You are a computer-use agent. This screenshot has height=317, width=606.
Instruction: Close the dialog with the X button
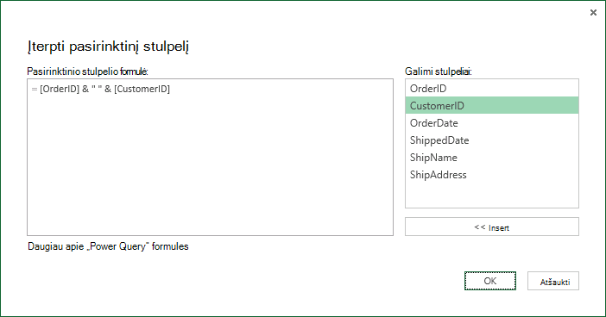tap(593, 13)
